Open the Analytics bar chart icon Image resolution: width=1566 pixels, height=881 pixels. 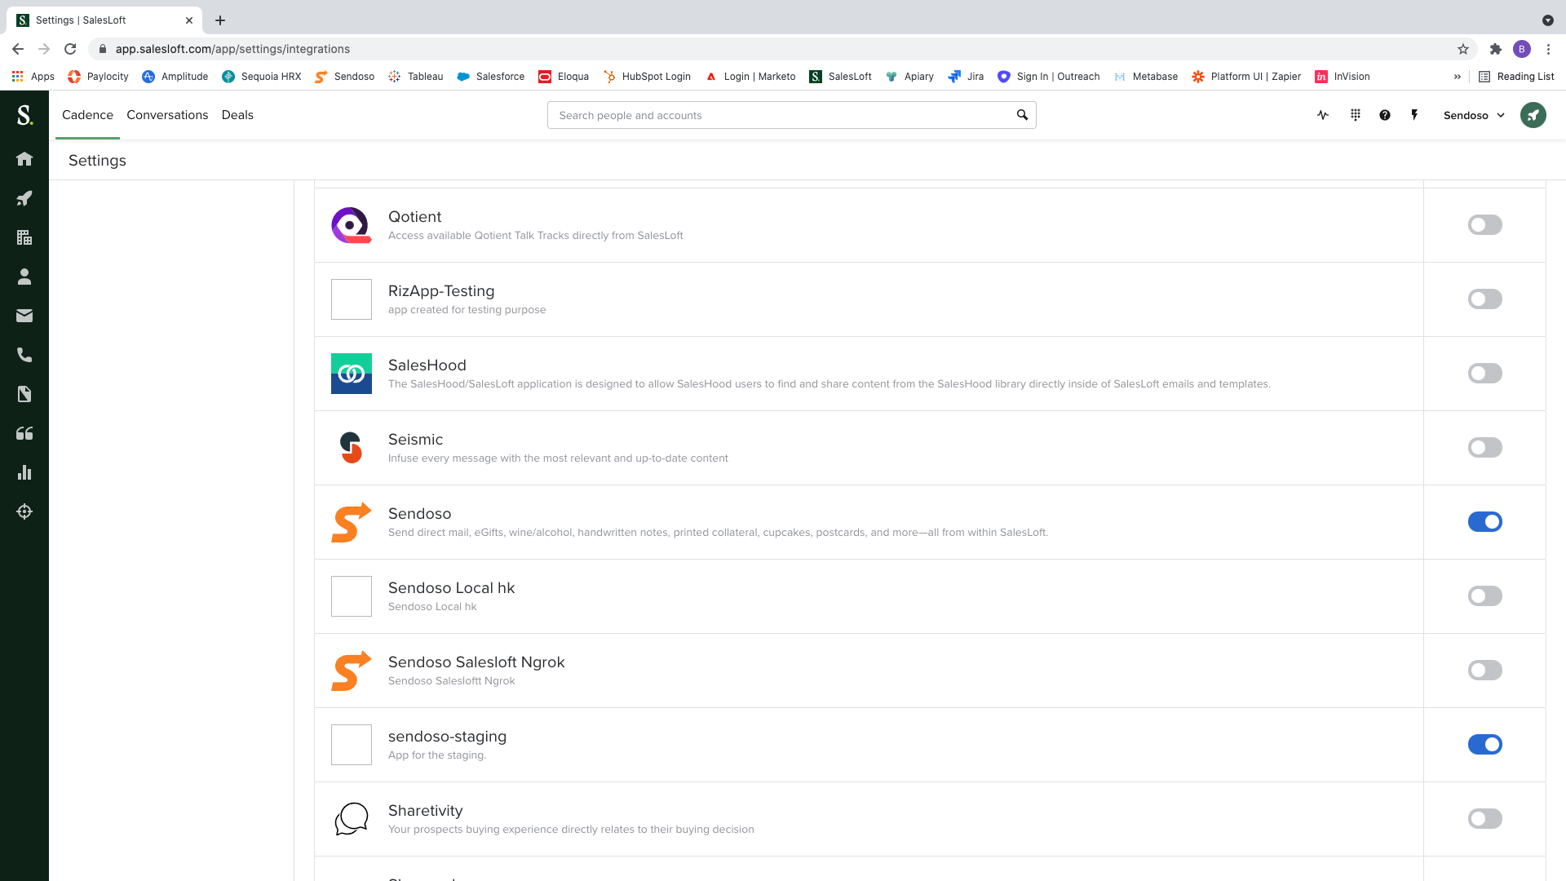[24, 472]
